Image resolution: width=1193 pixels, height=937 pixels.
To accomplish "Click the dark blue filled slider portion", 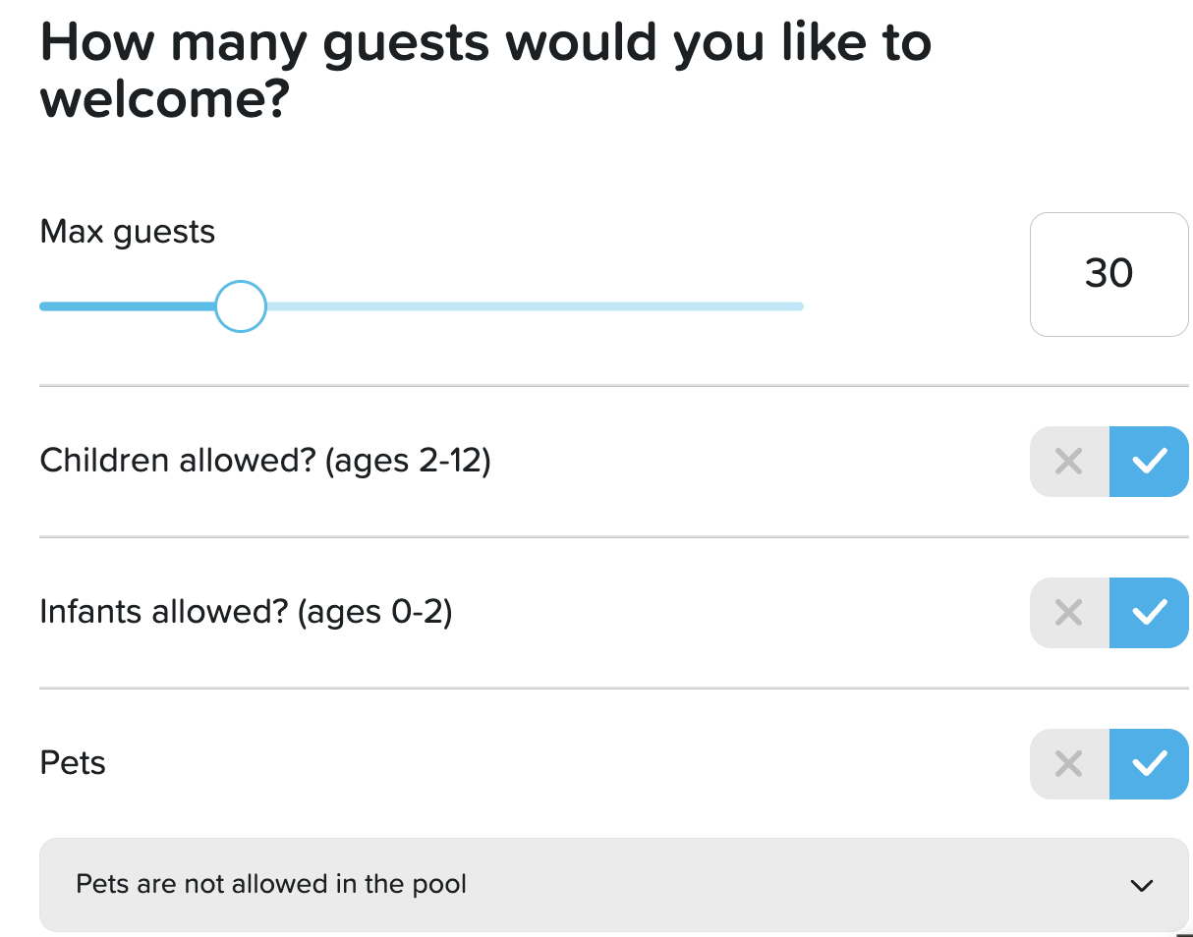I will click(126, 306).
